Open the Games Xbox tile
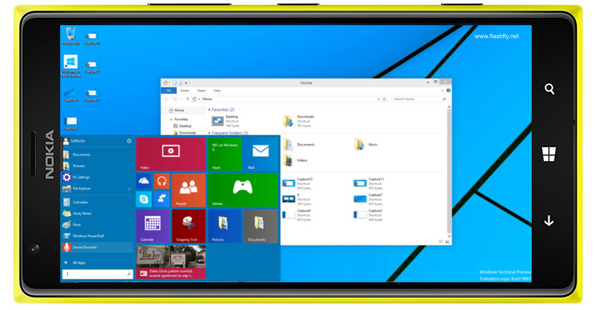 [x=243, y=190]
